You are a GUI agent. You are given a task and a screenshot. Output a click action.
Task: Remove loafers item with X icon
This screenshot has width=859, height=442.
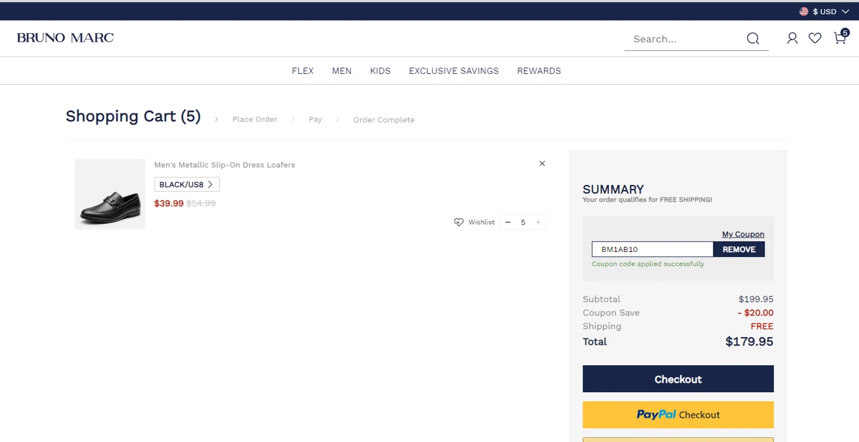click(542, 164)
